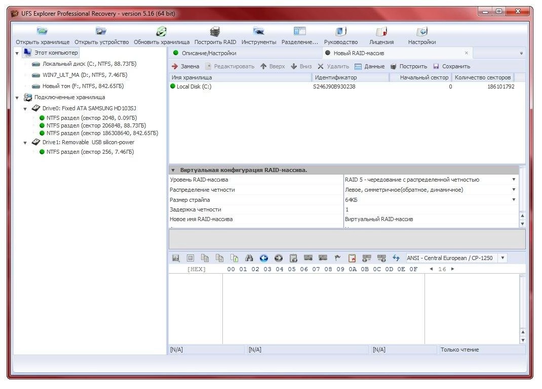Click the copy-with-green-page icon in hex toolbar

pyautogui.click(x=235, y=258)
